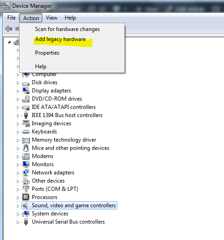Select Mice and other pointing devices label
224x240 pixels.
(x=71, y=148)
